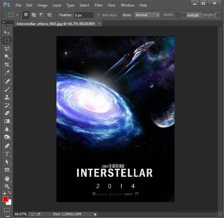
Task: Reset default foreground and background colors
Action: click(x=4, y=193)
